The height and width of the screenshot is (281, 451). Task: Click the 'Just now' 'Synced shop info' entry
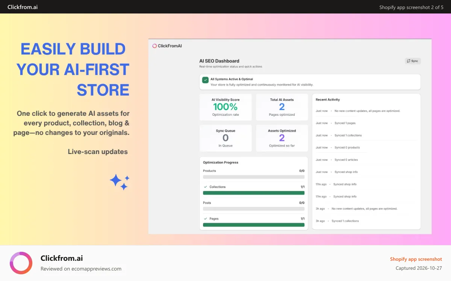337,172
